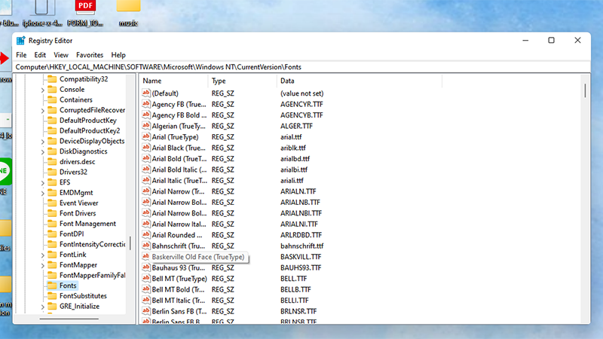603x339 pixels.
Task: Click the icon beside Algerian font value
Action: click(x=145, y=126)
